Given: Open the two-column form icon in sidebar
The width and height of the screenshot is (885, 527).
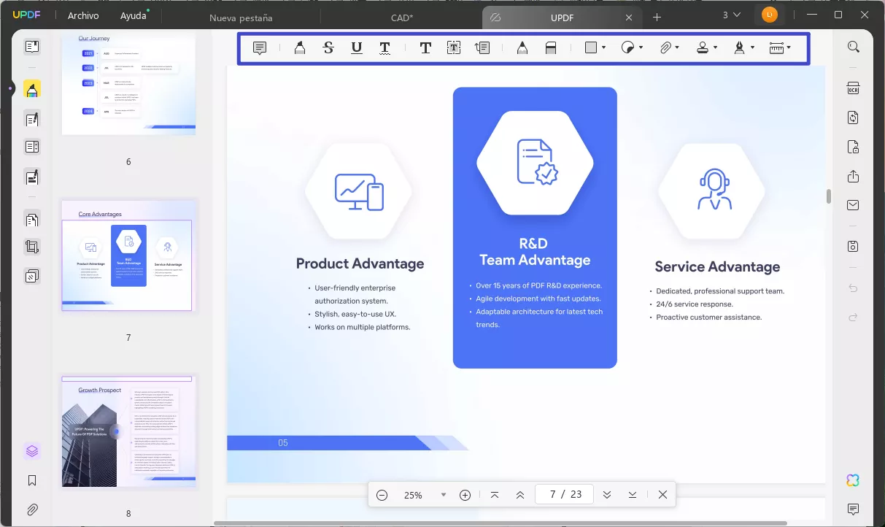Looking at the screenshot, I should 32,147.
